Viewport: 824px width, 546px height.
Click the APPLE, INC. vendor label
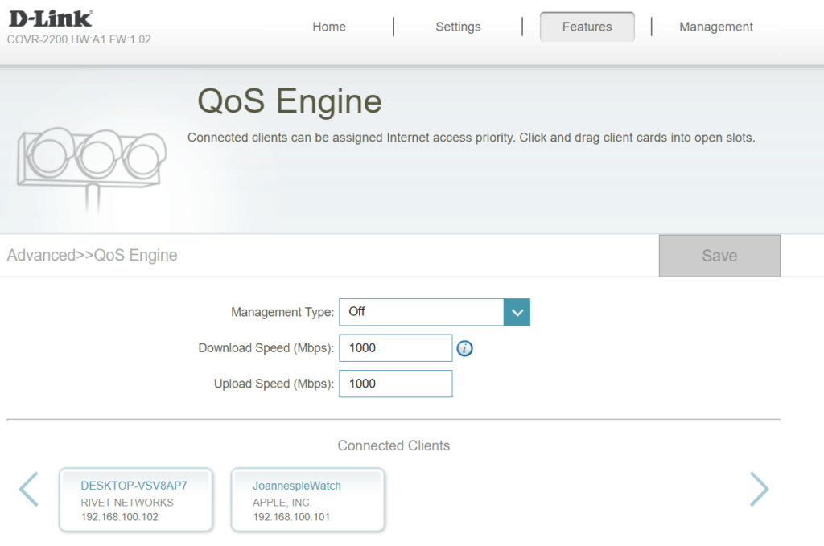click(282, 502)
